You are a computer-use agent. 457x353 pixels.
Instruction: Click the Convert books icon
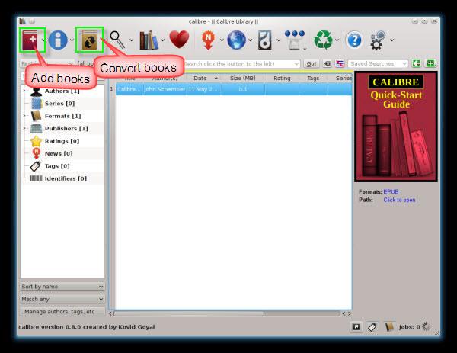point(89,40)
